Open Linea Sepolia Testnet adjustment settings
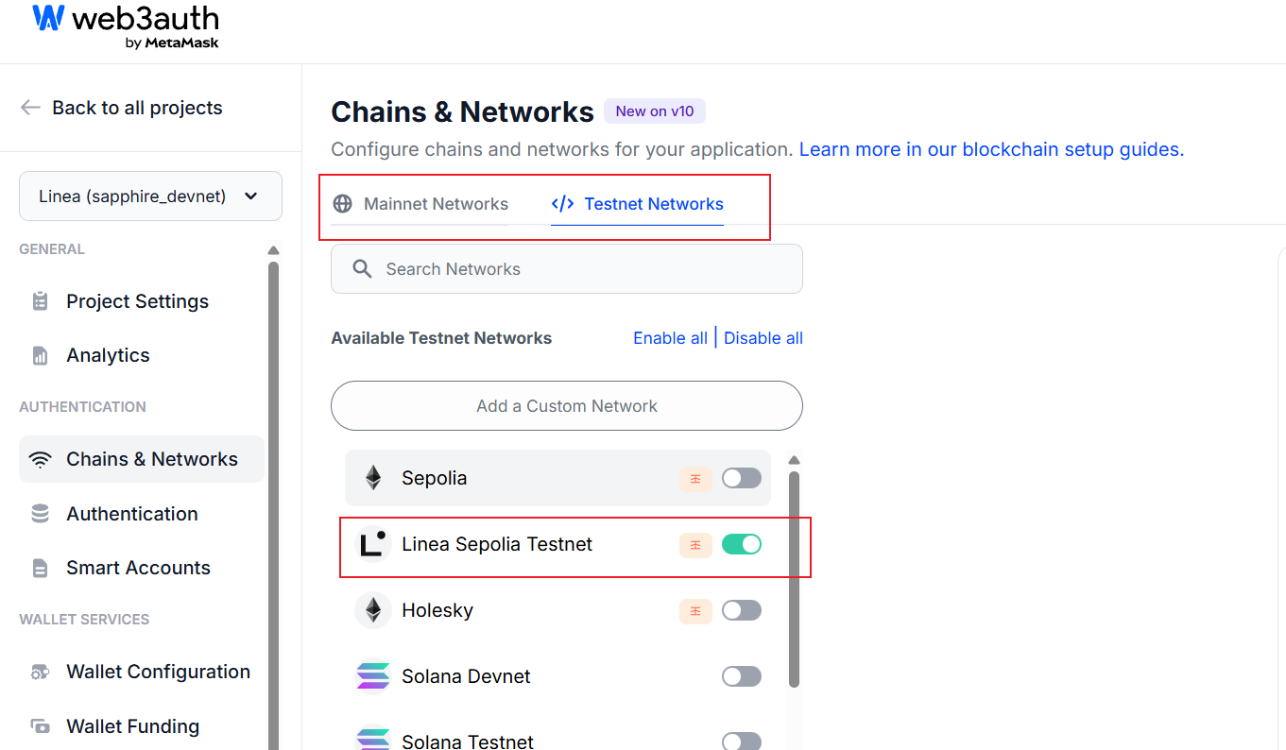This screenshot has width=1286, height=750. (695, 545)
